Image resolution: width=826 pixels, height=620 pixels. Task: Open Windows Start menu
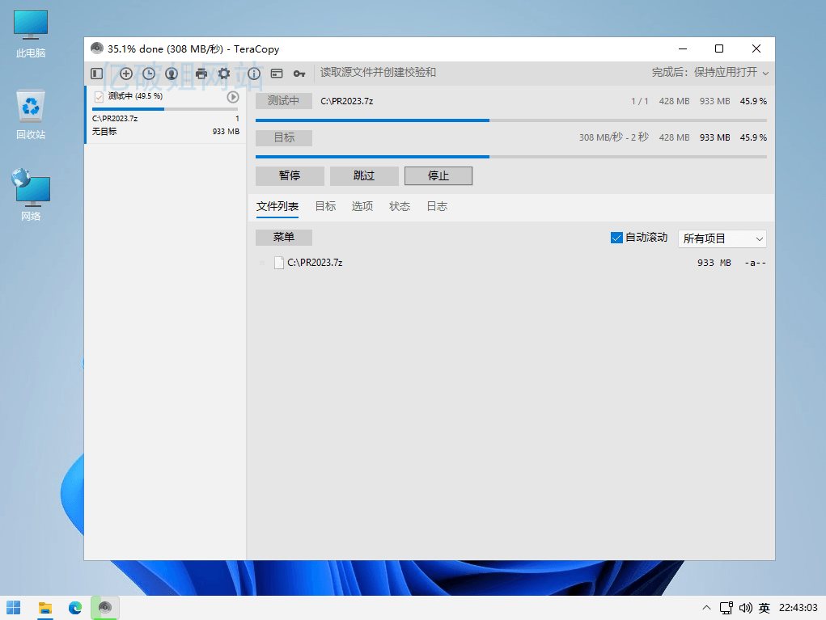pos(14,608)
